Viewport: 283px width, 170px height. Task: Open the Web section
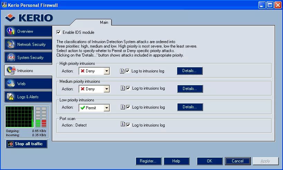pos(28,84)
